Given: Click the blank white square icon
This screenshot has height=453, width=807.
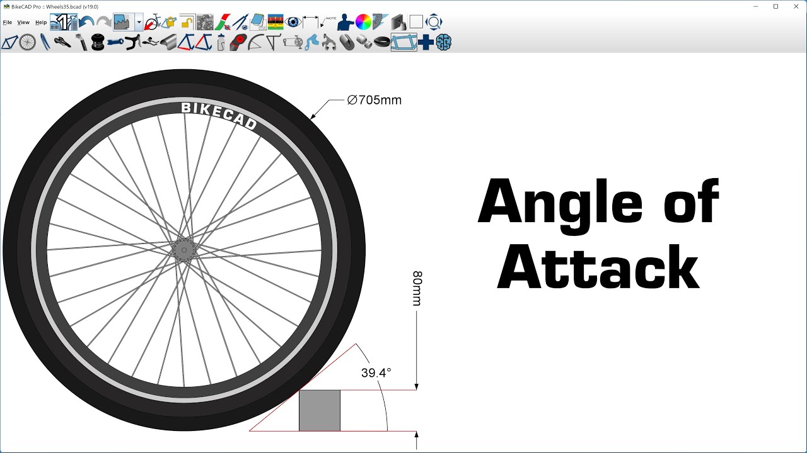Looking at the screenshot, I should click(x=416, y=22).
